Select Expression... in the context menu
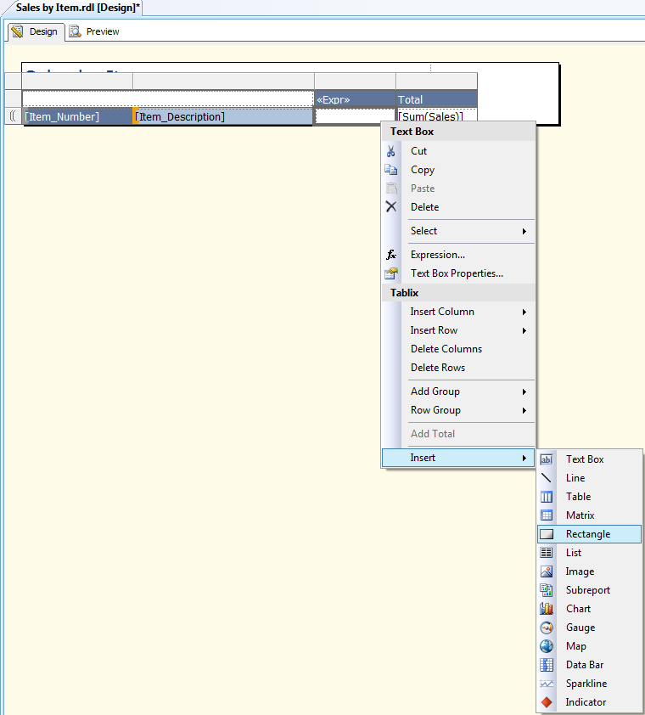Screen dimensions: 645x715 coord(437,255)
